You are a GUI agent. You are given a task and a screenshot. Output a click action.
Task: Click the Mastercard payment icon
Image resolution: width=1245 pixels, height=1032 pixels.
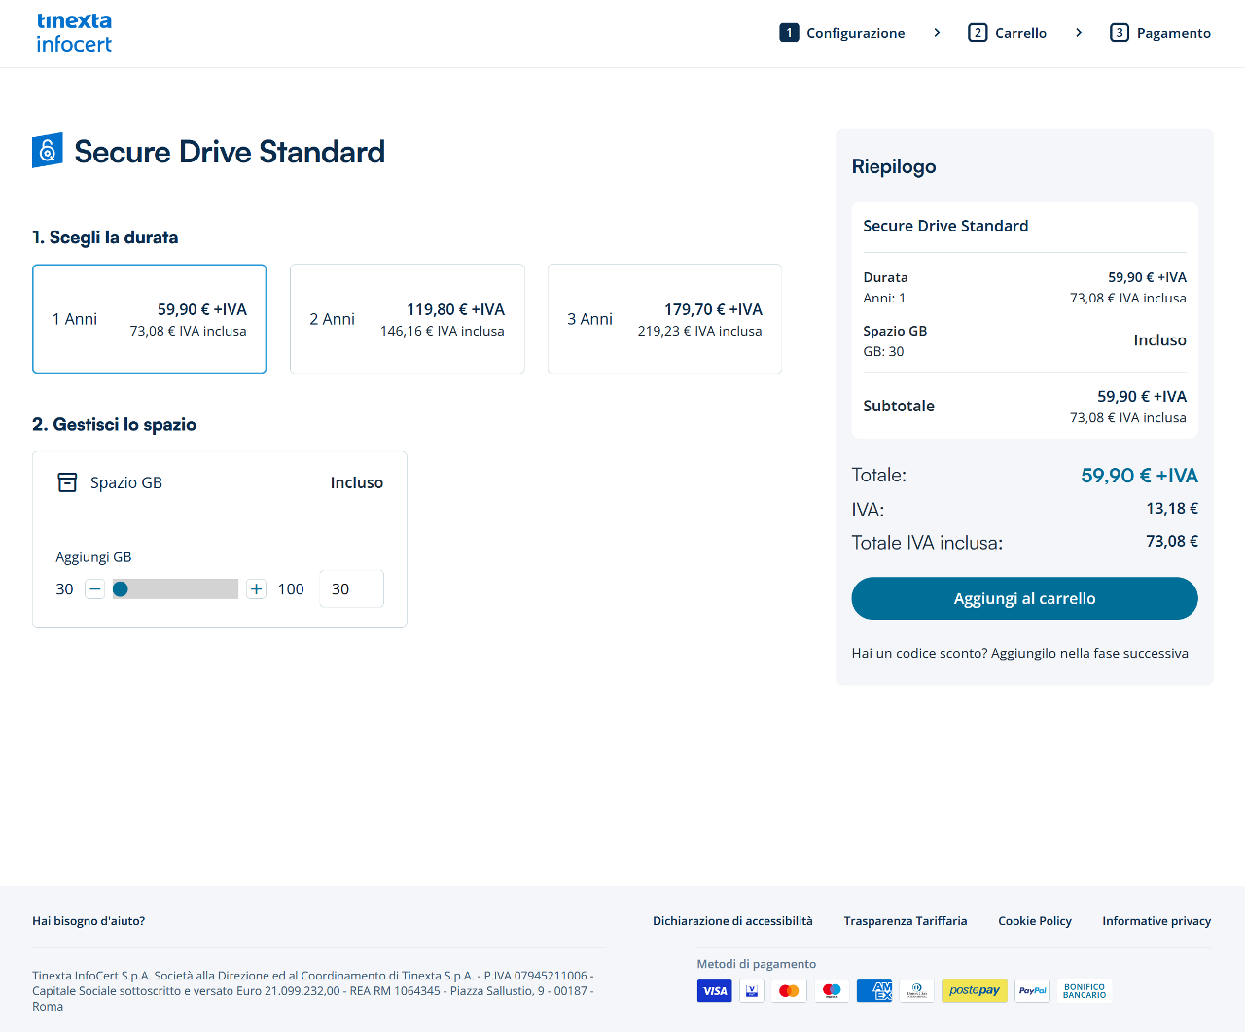(x=789, y=990)
